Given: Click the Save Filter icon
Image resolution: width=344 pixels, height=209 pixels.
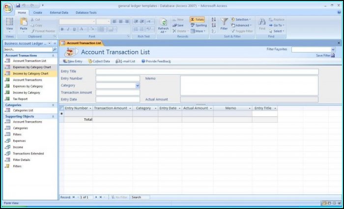Looking at the screenshot, I should point(333,55).
